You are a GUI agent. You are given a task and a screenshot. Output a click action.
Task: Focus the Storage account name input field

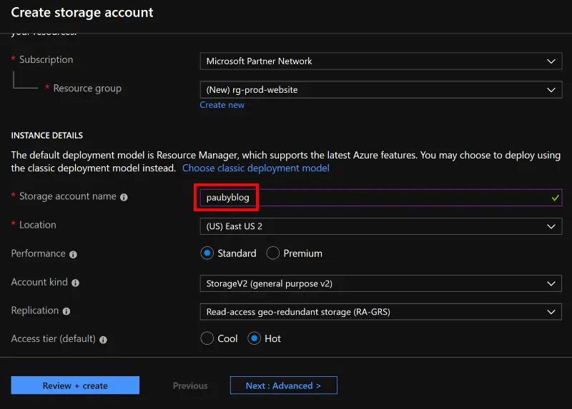pyautogui.click(x=381, y=198)
